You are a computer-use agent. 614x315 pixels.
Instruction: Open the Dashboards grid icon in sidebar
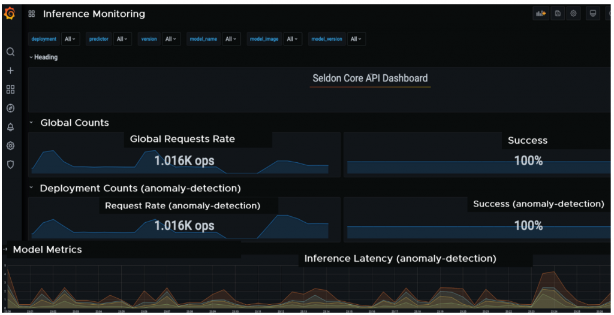11,89
